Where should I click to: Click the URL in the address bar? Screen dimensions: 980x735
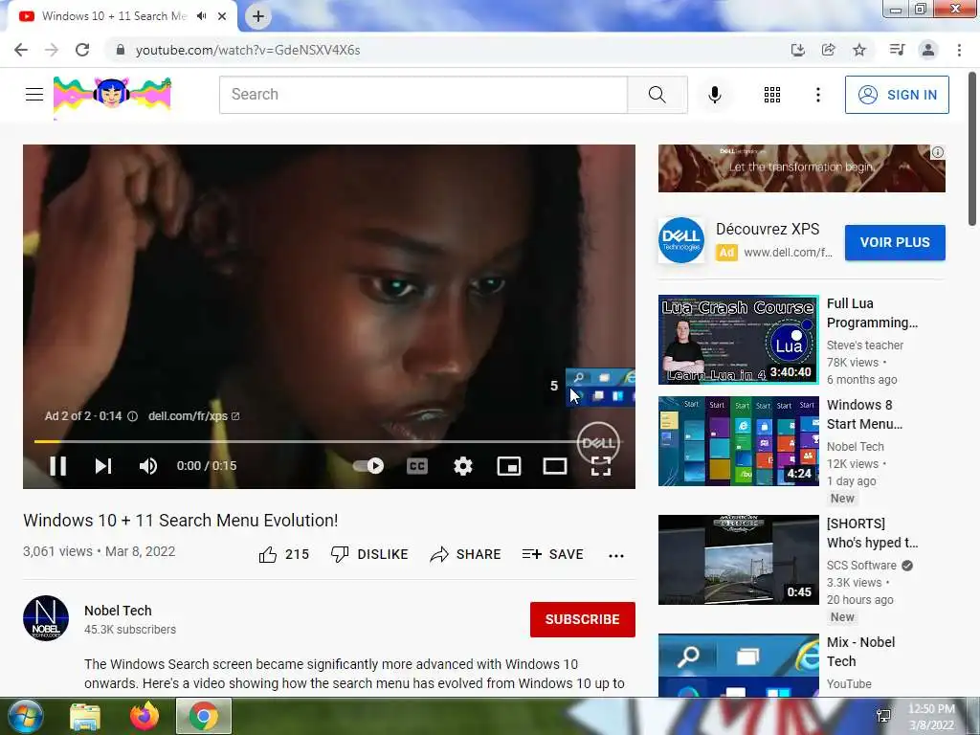tap(248, 50)
